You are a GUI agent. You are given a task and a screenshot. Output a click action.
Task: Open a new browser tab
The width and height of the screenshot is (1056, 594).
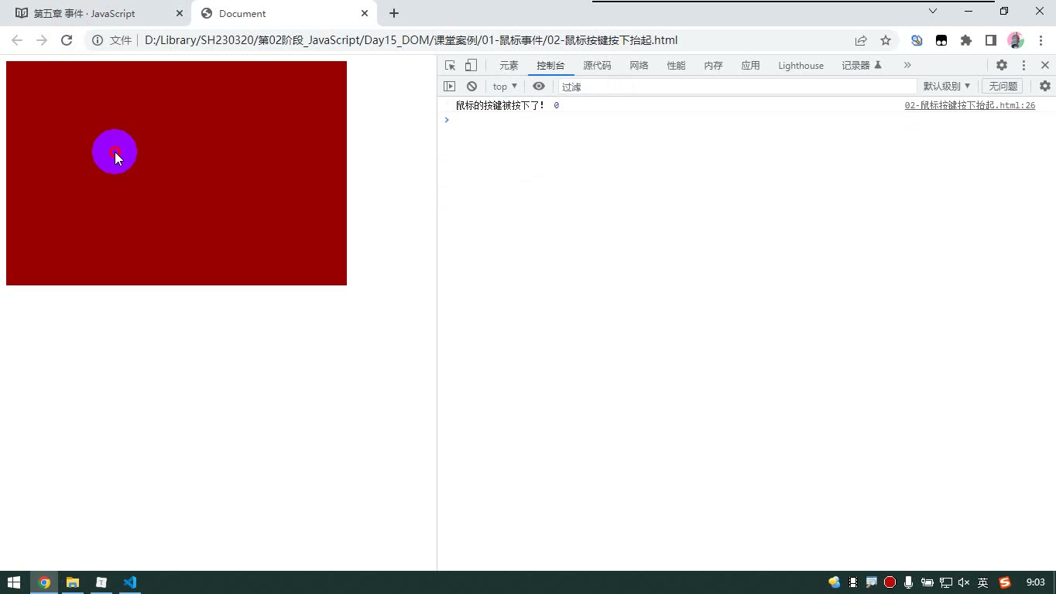[x=394, y=13]
